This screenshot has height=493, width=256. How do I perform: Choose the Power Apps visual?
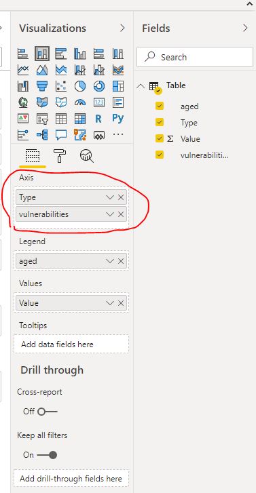99,135
